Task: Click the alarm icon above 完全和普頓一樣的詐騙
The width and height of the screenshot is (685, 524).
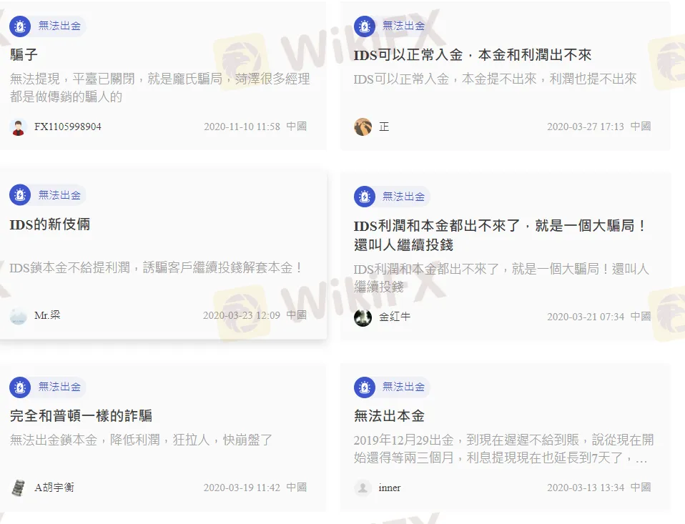Action: coord(20,387)
